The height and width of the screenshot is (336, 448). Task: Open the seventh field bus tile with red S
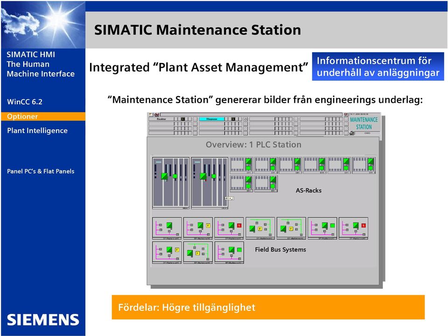coord(353,228)
